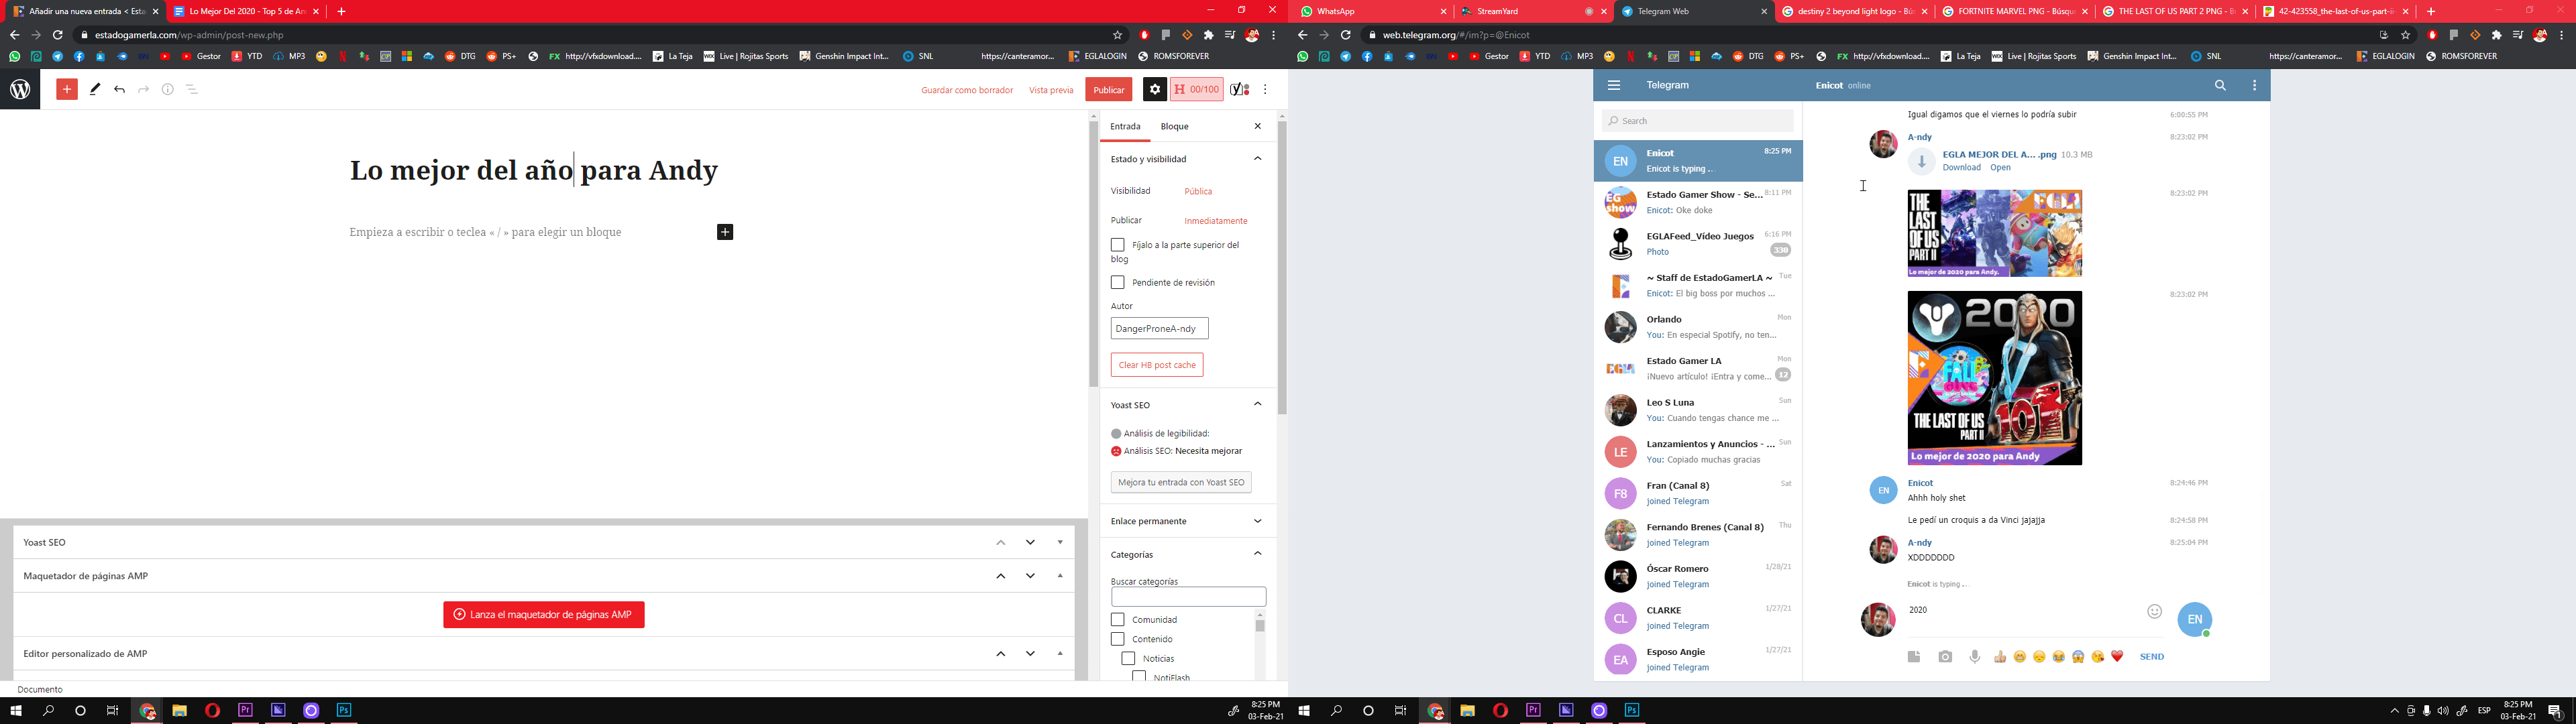2576x724 pixels.
Task: Enable Pendiente de revisión checkbox
Action: (x=1118, y=282)
